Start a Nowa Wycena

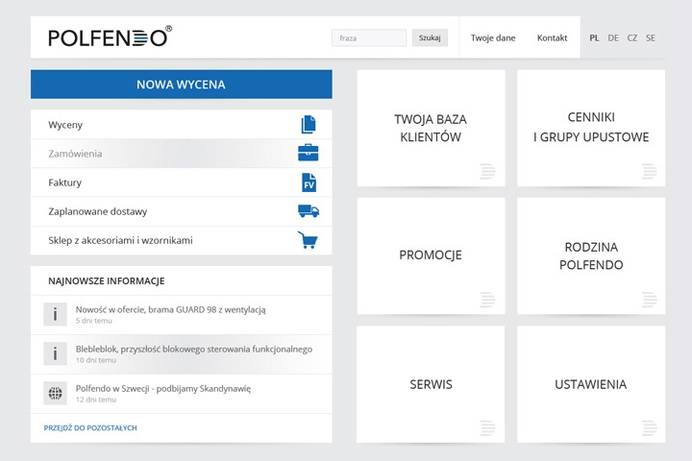[182, 85]
